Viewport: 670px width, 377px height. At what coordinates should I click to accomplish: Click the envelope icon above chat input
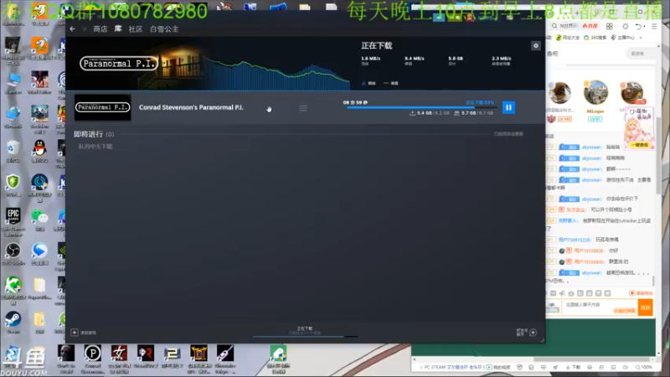(553, 293)
